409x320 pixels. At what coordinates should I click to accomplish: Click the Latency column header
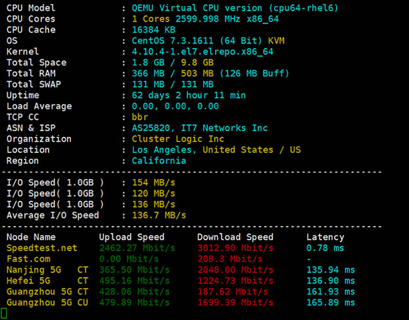point(325,237)
